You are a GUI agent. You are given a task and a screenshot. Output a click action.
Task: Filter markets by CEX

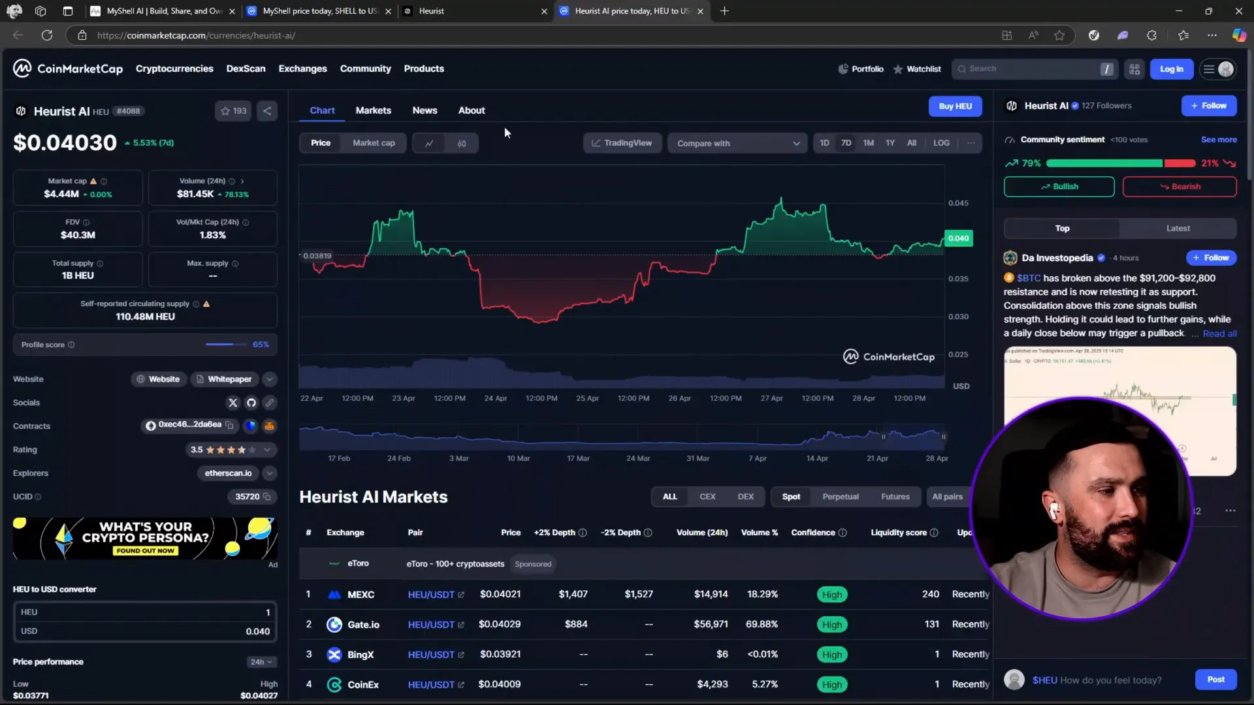click(x=707, y=497)
